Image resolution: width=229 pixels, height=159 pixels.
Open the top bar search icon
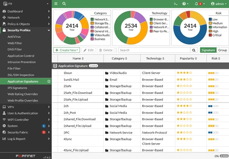(x=64, y=4)
